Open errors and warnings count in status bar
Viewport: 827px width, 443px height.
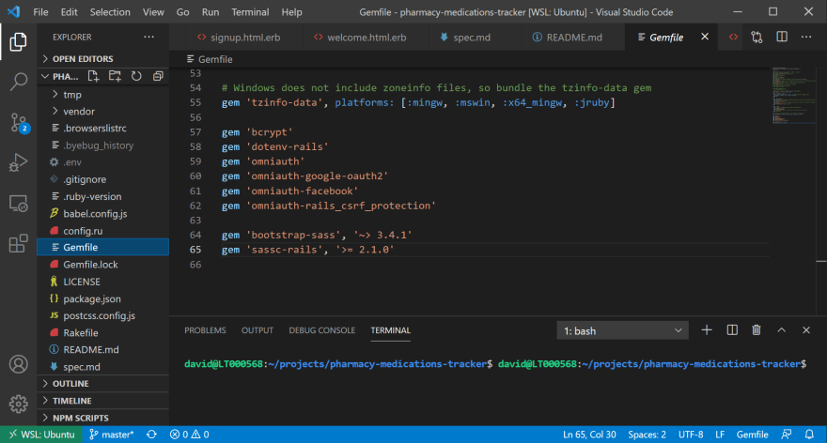(189, 435)
